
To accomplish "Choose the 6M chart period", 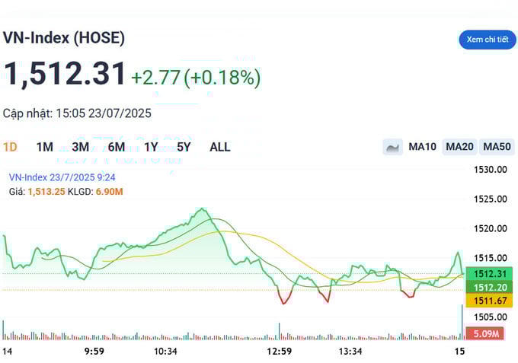I will click(117, 147).
